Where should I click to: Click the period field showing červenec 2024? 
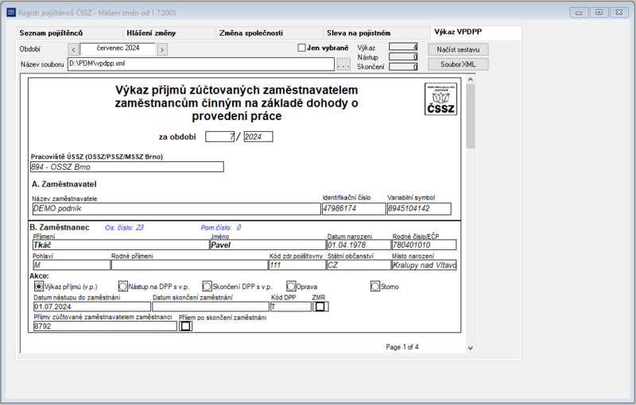coord(118,49)
